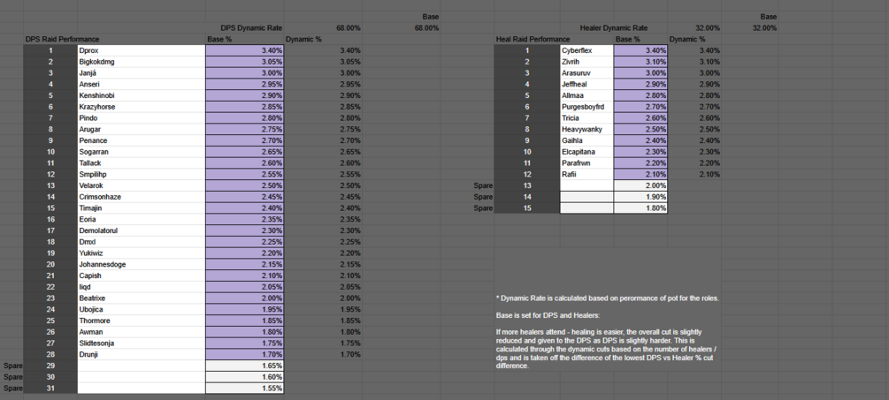This screenshot has height=400, width=889.
Task: Select DPS rank number 15 cell
Action: (50, 208)
